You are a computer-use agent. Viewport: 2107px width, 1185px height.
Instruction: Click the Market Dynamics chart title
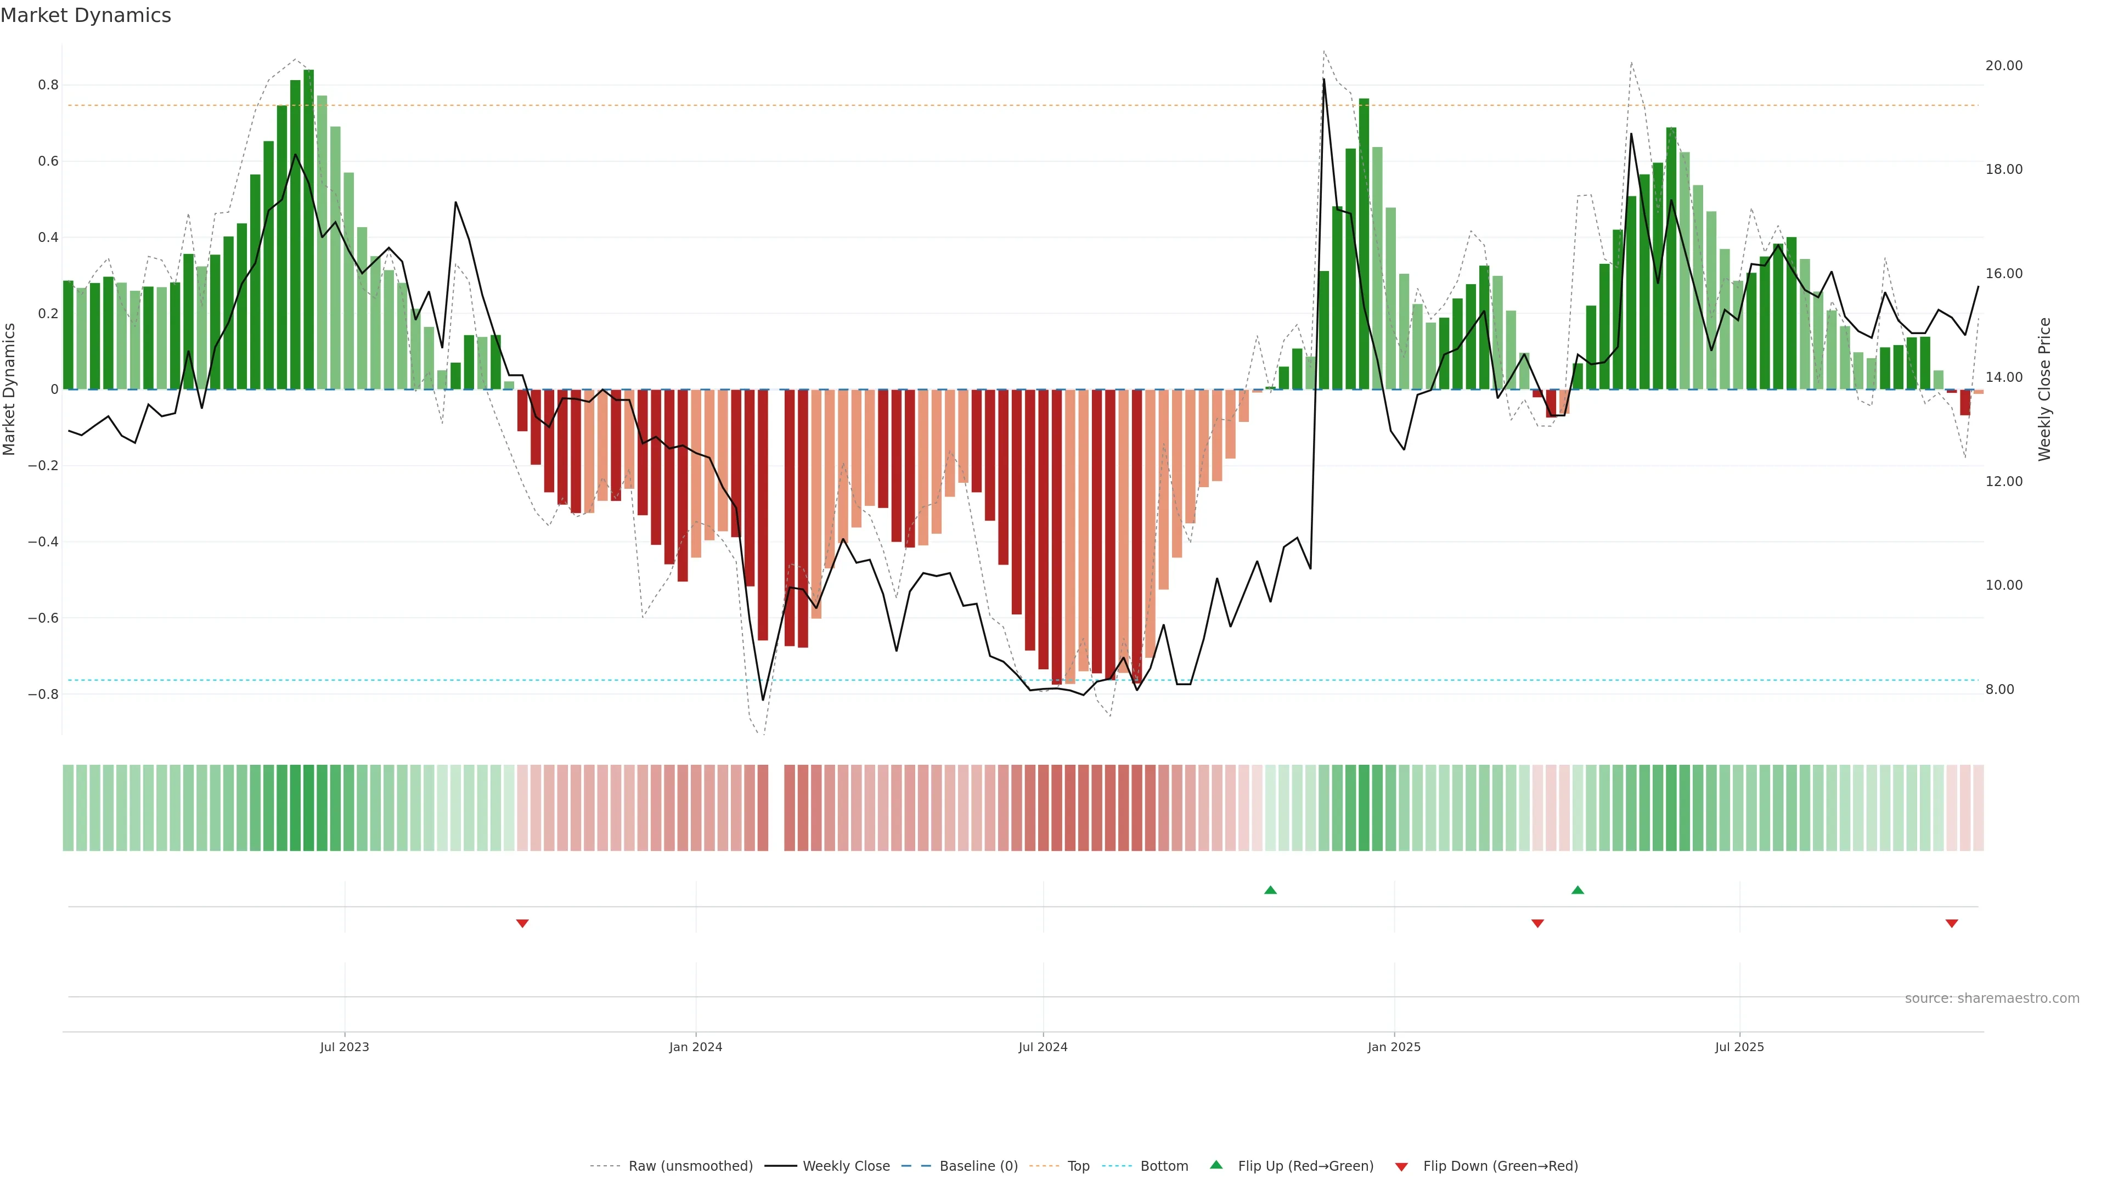(86, 15)
